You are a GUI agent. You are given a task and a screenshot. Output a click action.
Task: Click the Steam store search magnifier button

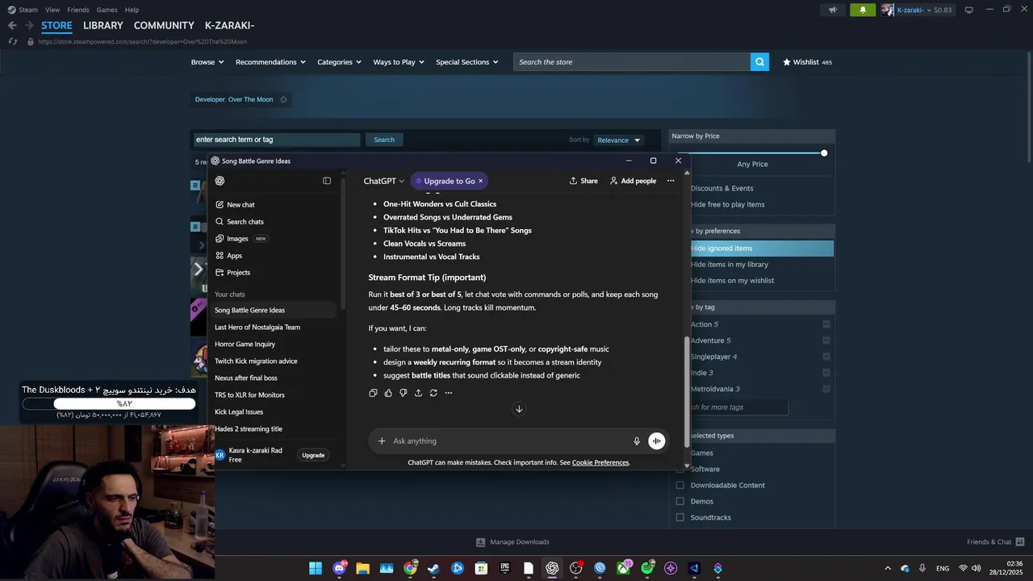[x=759, y=62]
